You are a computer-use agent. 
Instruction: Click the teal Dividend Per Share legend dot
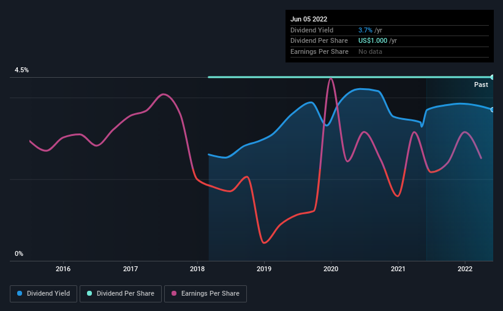pyautogui.click(x=89, y=293)
